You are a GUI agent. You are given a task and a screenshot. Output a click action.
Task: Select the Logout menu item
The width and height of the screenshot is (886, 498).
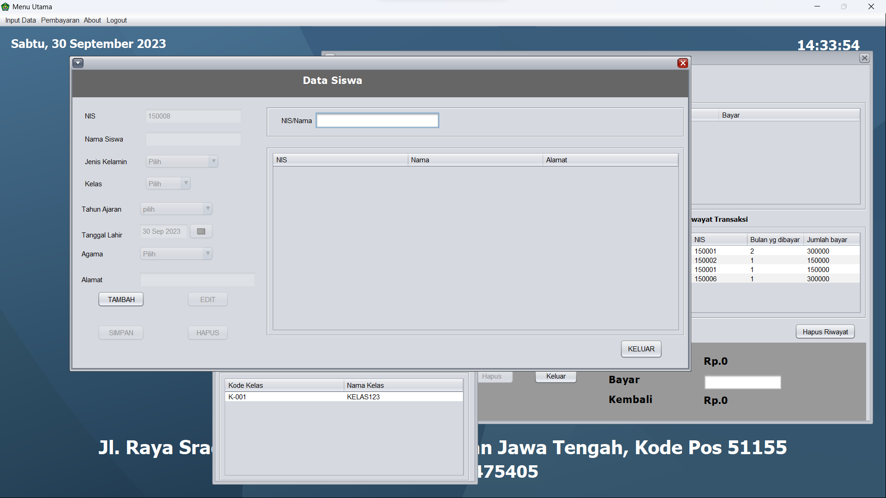point(117,20)
